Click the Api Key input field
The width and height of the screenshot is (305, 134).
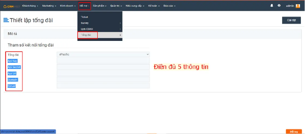pos(103,60)
